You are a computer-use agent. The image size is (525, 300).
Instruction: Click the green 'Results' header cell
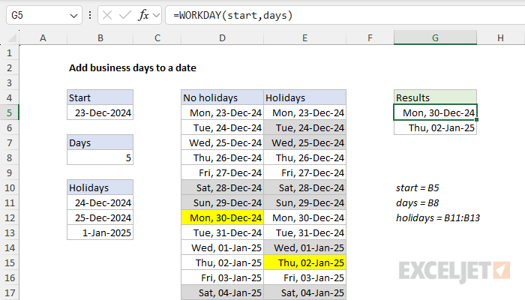435,97
